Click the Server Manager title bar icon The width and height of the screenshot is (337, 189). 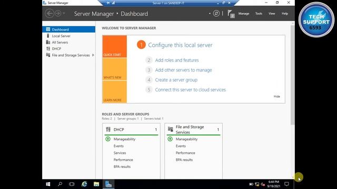(x=44, y=3)
